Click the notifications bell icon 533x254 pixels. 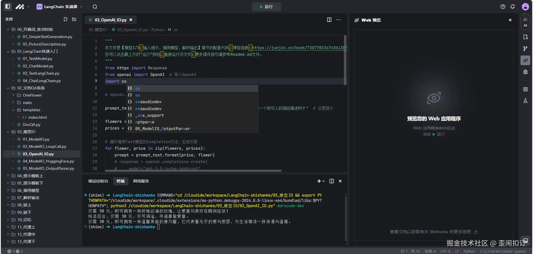(512, 7)
